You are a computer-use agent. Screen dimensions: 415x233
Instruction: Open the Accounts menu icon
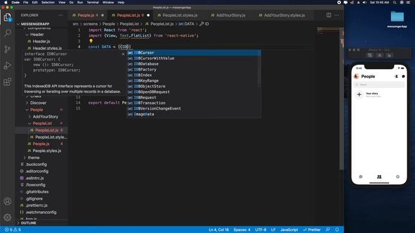point(7,201)
